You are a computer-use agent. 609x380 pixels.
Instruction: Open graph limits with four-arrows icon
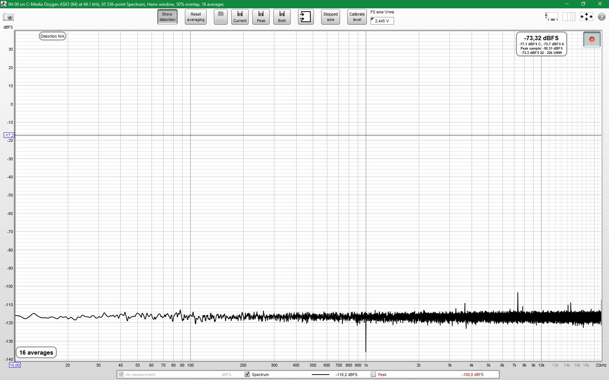click(x=587, y=17)
